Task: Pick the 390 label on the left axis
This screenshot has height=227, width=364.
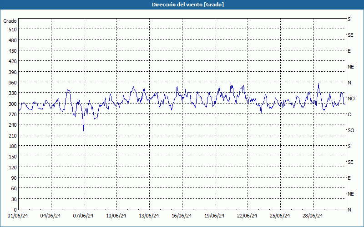Action: [x=13, y=72]
